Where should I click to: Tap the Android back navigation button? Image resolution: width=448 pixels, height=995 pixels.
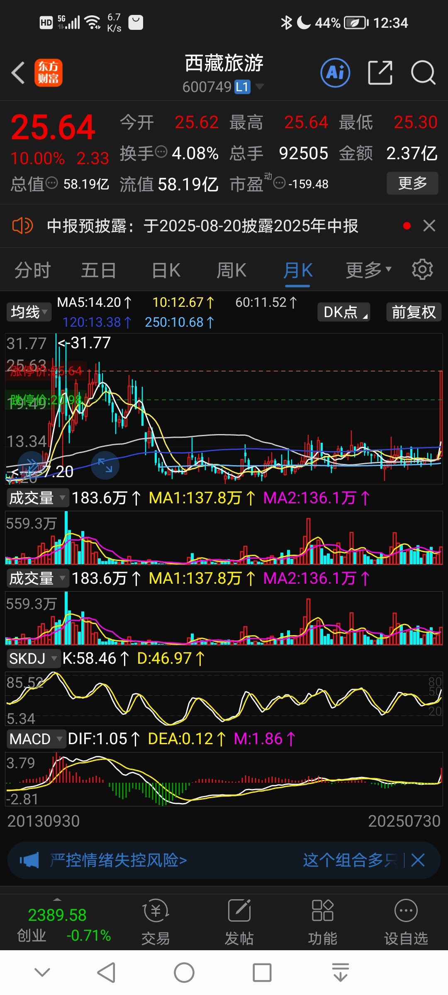click(x=106, y=973)
